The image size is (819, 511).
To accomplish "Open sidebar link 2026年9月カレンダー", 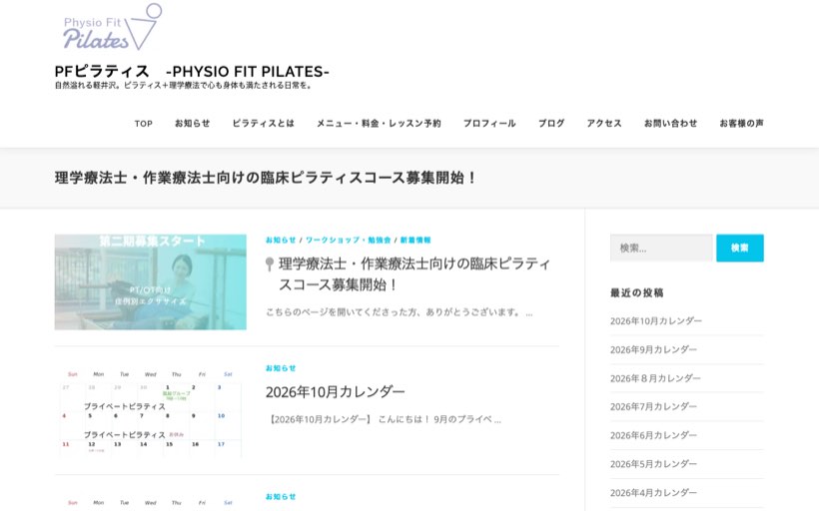I will coord(653,349).
